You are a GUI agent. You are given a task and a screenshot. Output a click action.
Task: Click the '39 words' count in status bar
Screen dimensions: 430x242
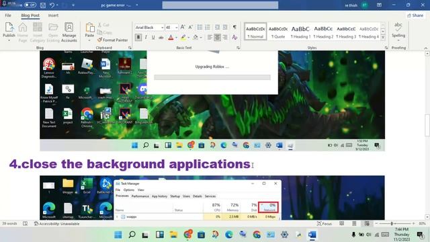click(x=9, y=224)
